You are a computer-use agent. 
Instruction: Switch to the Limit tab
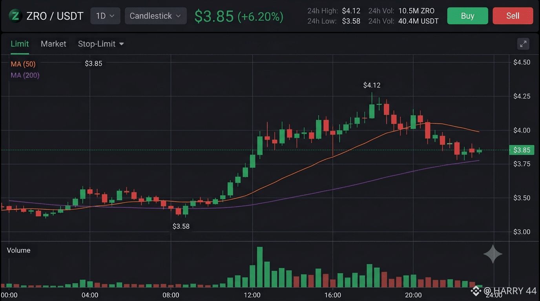20,44
